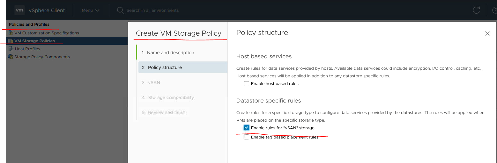Click VM Customization Specifications icon
497x163 pixels.
click(x=11, y=33)
